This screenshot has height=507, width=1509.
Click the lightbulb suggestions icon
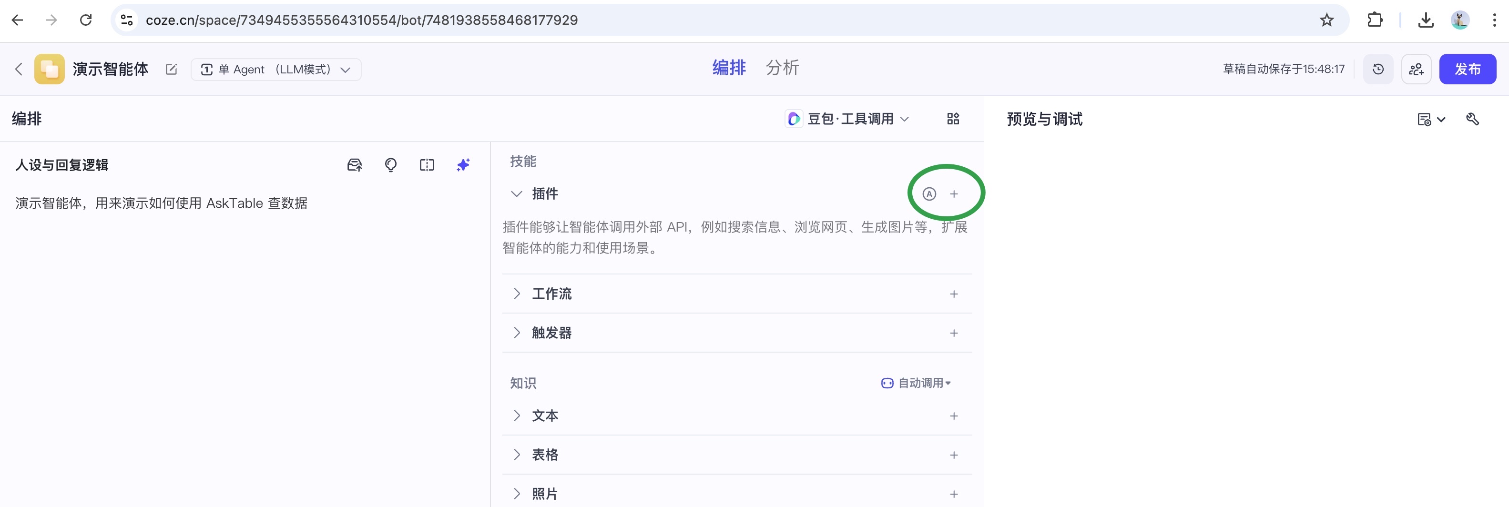click(391, 165)
